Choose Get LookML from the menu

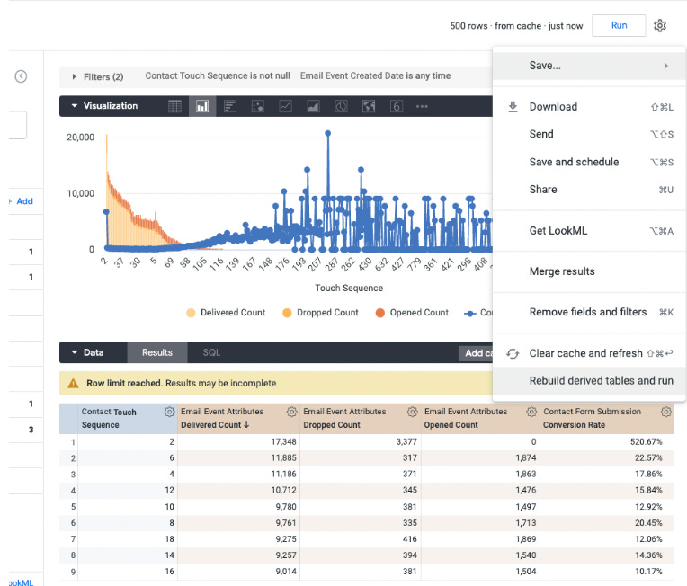click(589, 231)
